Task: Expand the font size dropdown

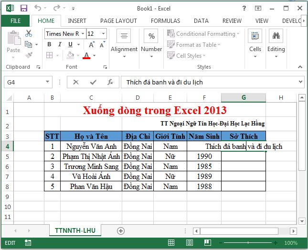Action: click(104, 34)
